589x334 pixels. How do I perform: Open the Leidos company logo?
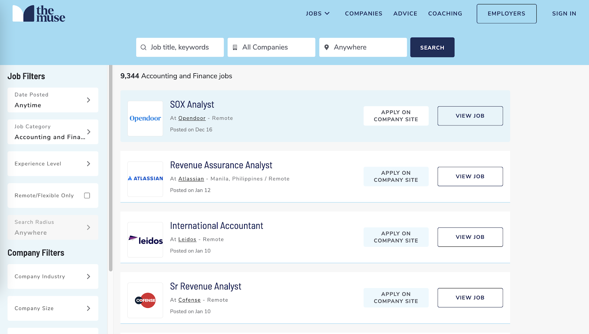145,240
